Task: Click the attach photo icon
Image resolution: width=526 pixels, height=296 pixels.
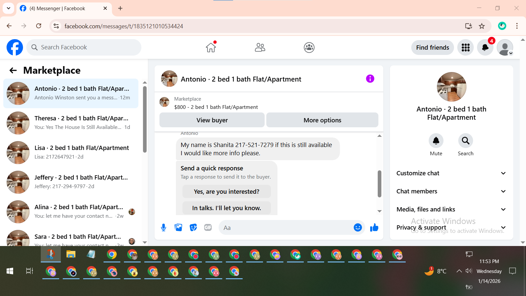Action: pos(179,228)
